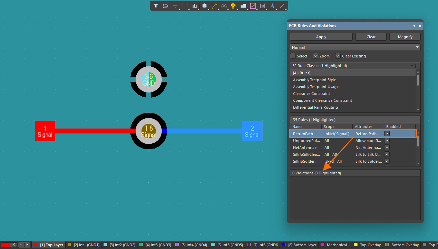Choose the rectangle selection tool

point(185,6)
